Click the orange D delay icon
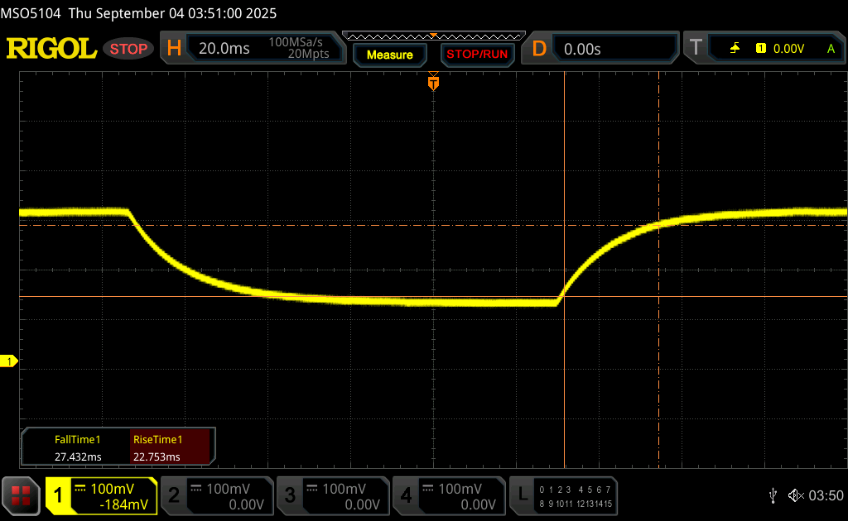 [x=539, y=49]
